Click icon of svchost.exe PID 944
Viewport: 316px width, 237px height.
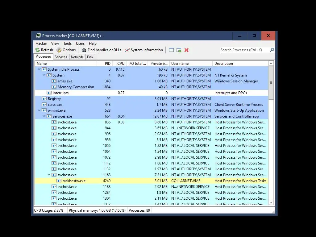(x=54, y=128)
